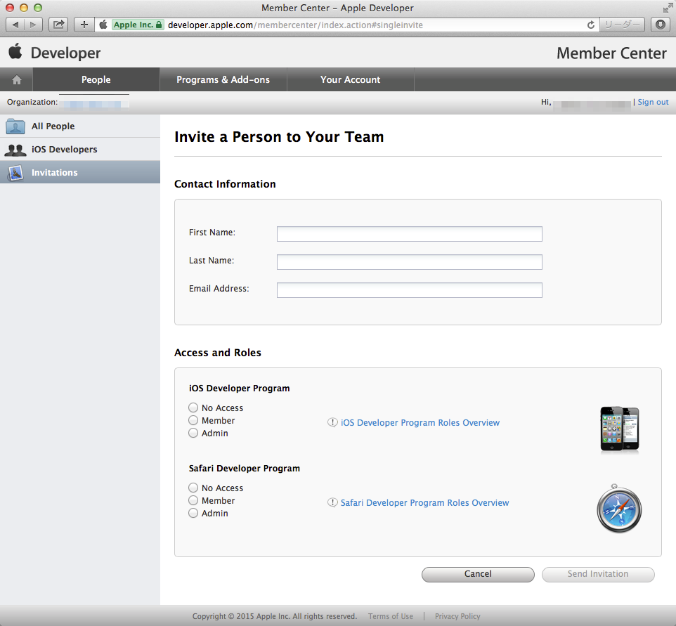Click the Sign out link
676x626 pixels.
click(x=653, y=102)
